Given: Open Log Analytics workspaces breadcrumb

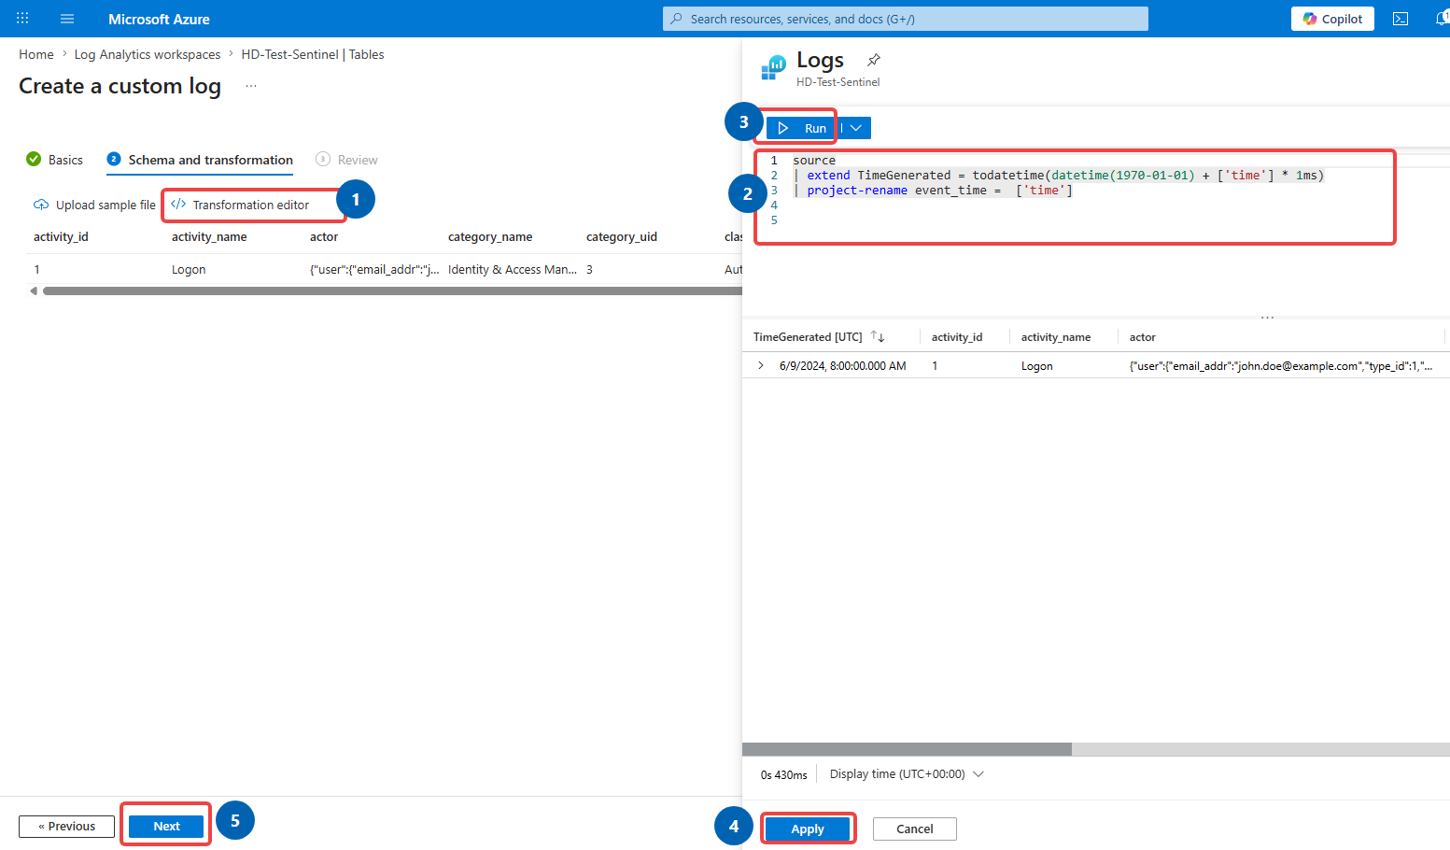Looking at the screenshot, I should click(148, 54).
